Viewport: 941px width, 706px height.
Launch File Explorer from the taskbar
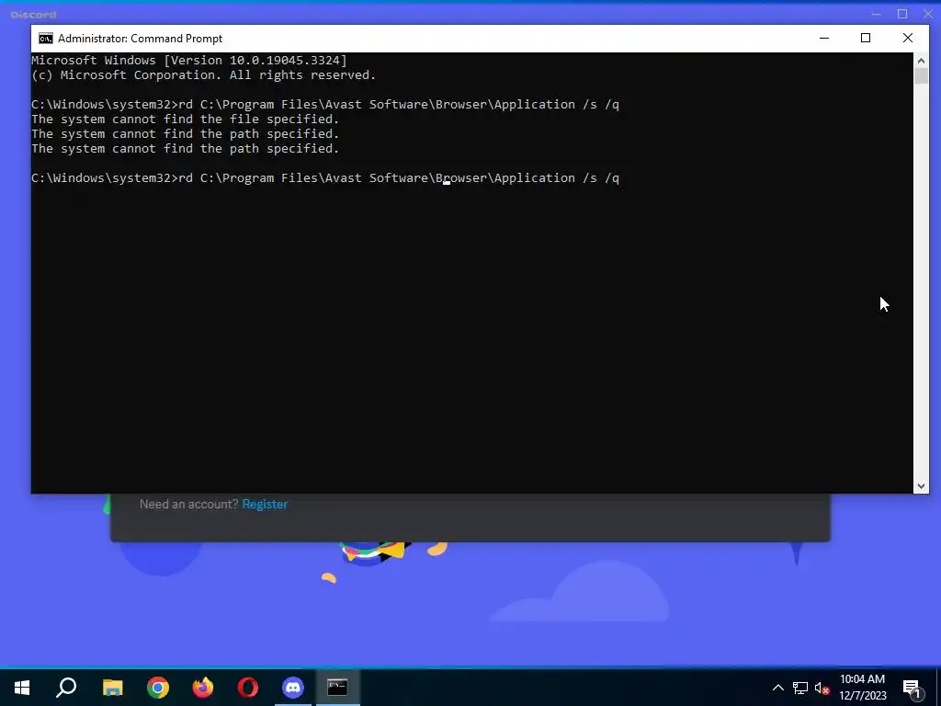click(x=112, y=688)
